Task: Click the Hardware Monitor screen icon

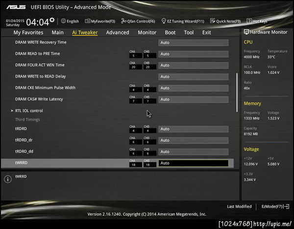Action: 246,32
